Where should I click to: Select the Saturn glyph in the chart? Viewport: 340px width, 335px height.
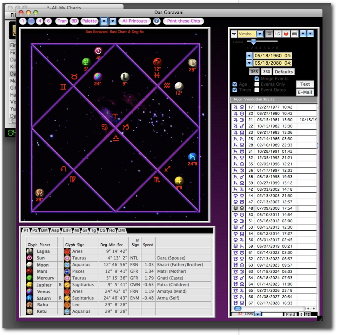click(192, 157)
